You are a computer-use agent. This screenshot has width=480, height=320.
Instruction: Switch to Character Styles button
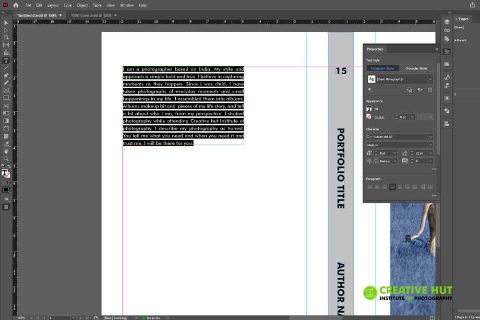(416, 68)
